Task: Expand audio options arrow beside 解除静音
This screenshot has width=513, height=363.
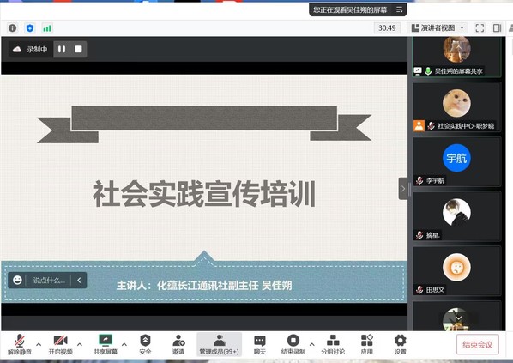Action: tap(39, 344)
